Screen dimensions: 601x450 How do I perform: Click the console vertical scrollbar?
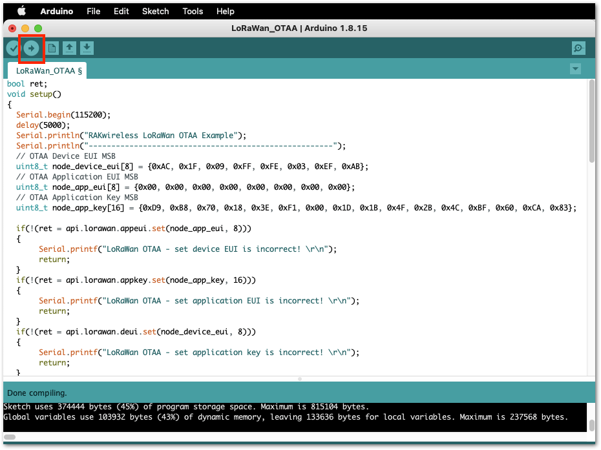(591, 425)
